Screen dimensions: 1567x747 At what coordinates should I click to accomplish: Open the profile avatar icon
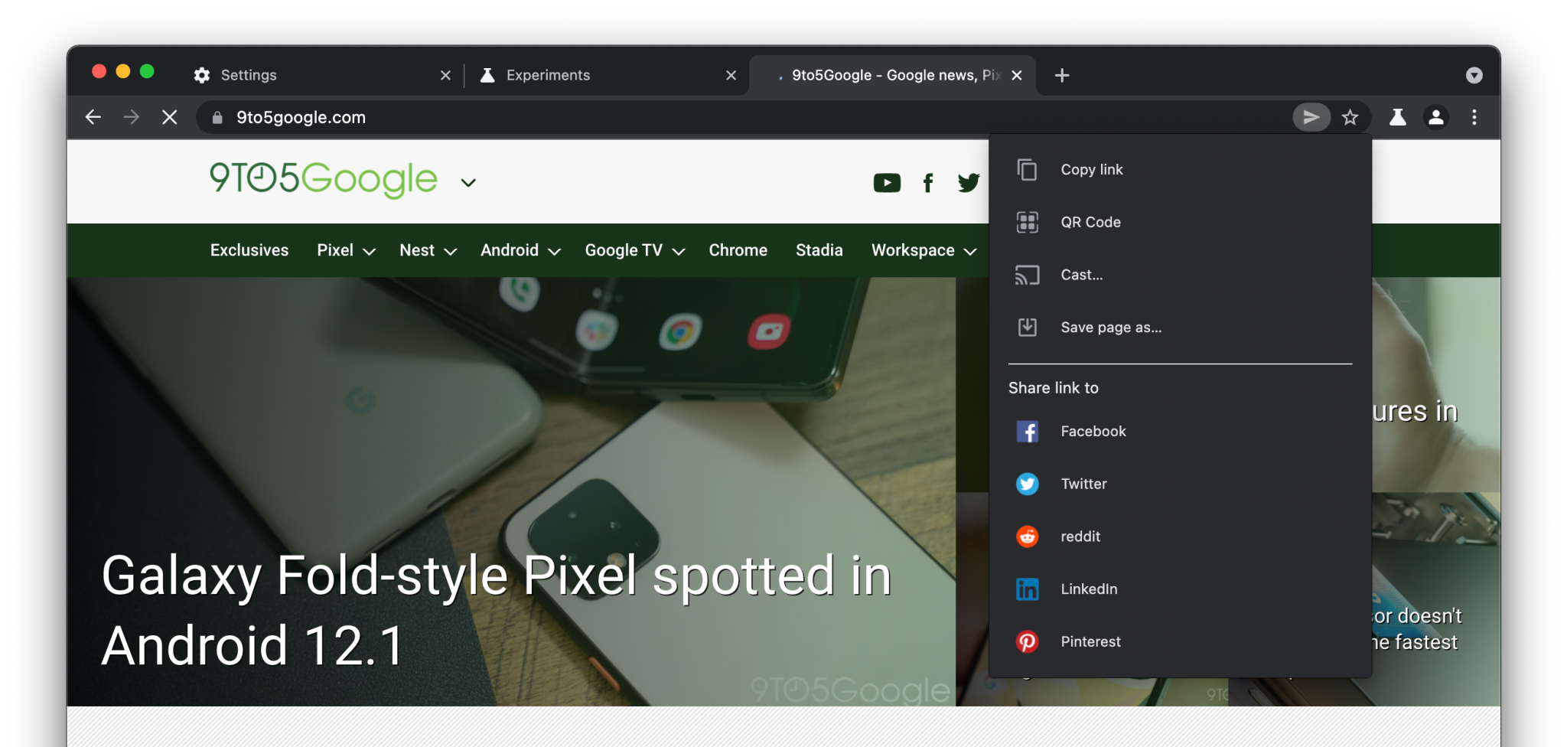[x=1436, y=117]
